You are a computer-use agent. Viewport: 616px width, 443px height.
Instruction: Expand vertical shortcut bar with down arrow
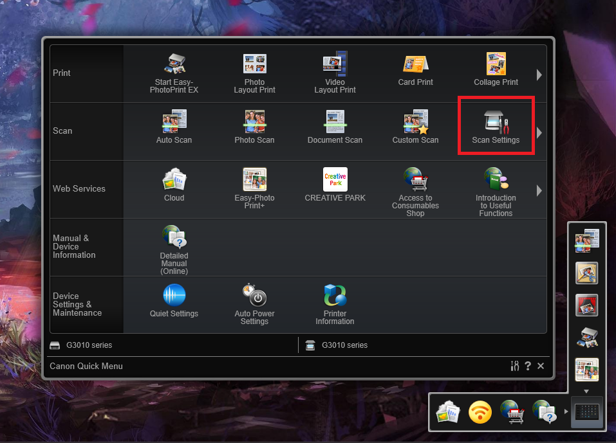pyautogui.click(x=586, y=391)
